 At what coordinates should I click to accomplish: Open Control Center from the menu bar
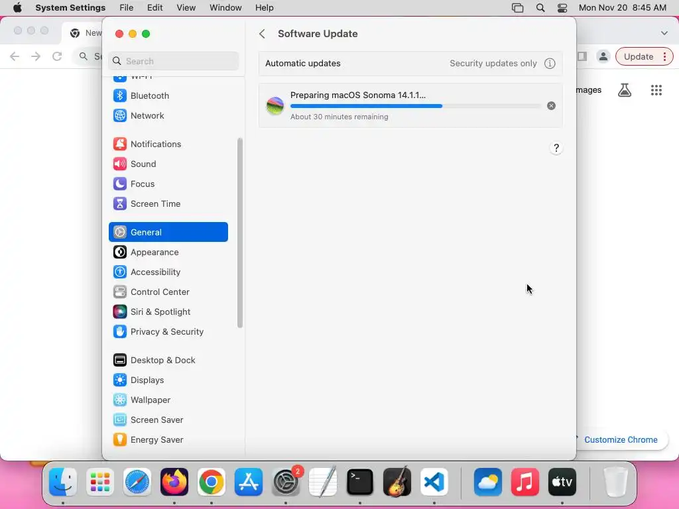click(562, 8)
